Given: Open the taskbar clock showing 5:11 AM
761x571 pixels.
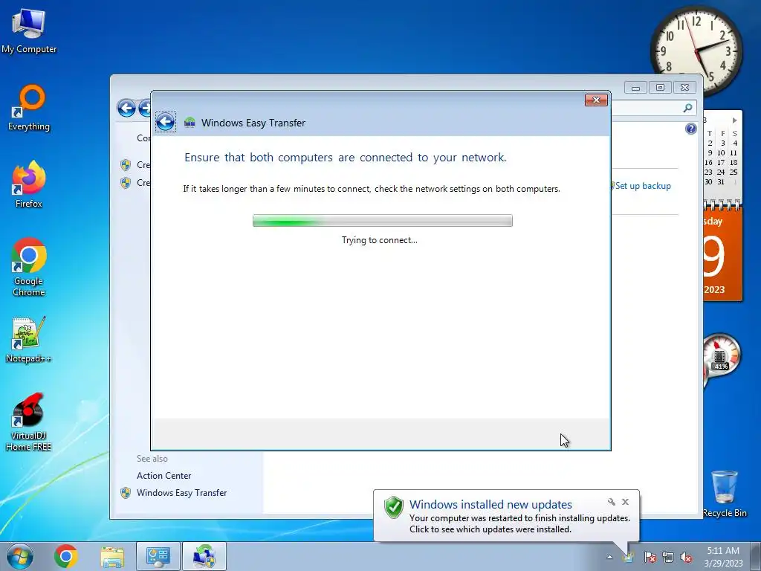Looking at the screenshot, I should pyautogui.click(x=723, y=556).
